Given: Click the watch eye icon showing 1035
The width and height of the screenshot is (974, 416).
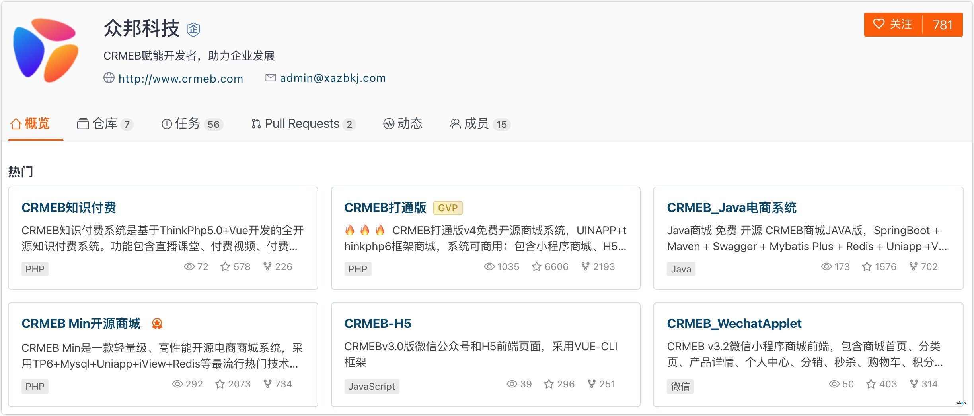Looking at the screenshot, I should (x=489, y=266).
